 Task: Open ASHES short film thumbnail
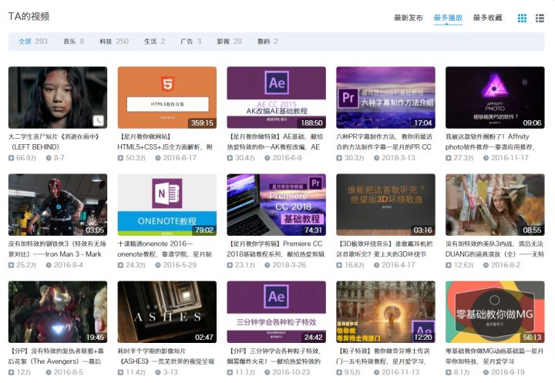(167, 312)
